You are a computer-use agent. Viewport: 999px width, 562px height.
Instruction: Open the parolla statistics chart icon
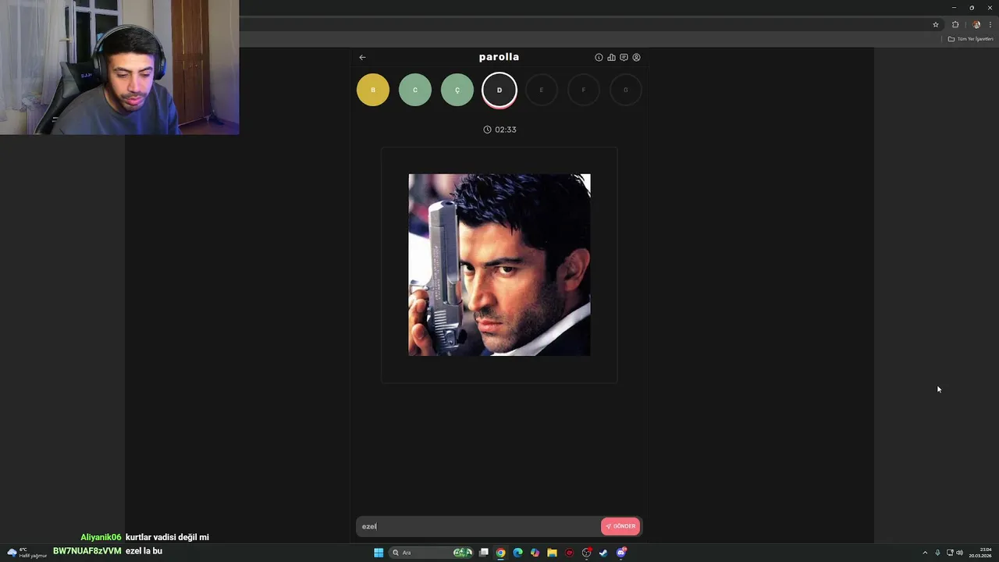(611, 57)
